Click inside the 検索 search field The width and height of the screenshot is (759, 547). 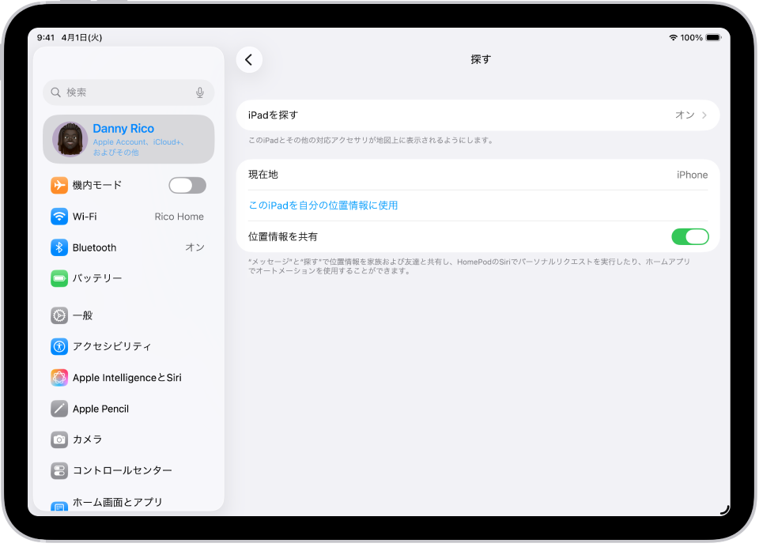coord(119,92)
